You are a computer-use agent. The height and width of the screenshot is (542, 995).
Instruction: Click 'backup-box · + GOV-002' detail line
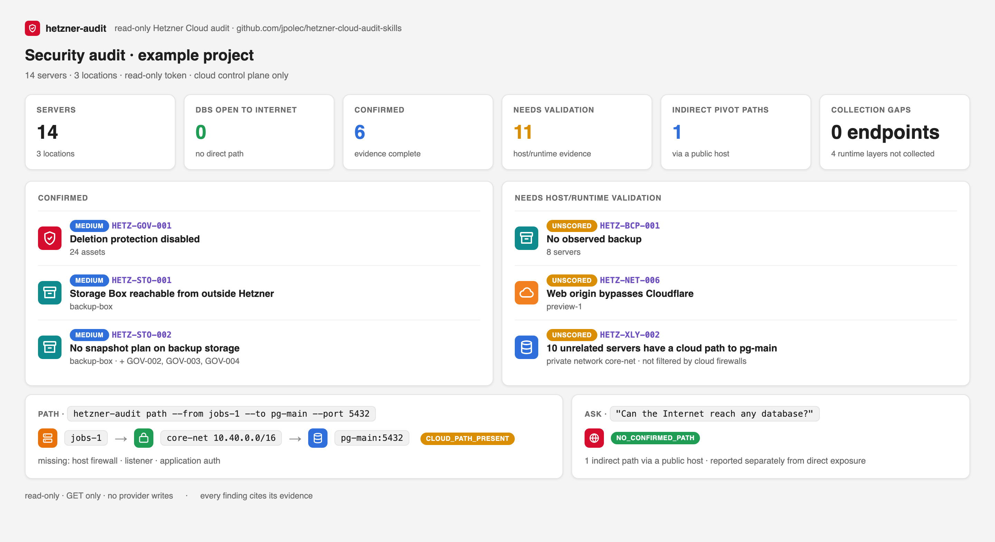click(x=154, y=361)
